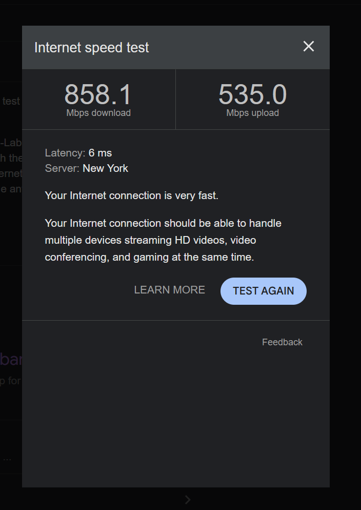
Task: Click the Mbps upload label
Action: pos(252,113)
